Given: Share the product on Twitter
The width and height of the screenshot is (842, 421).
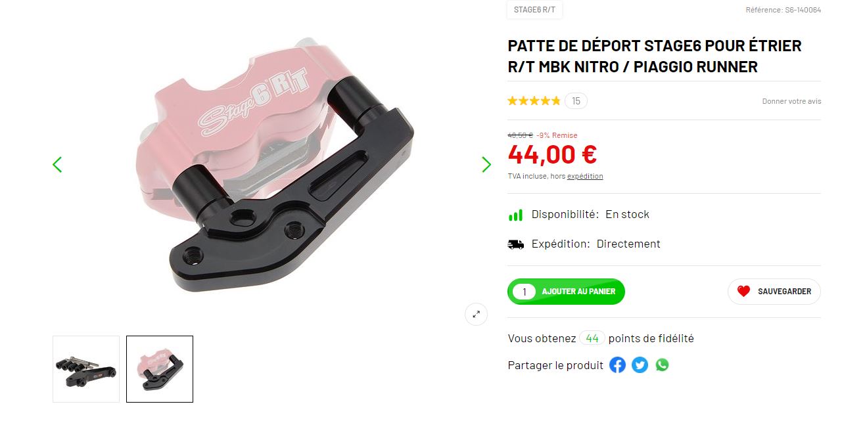Looking at the screenshot, I should click(640, 365).
